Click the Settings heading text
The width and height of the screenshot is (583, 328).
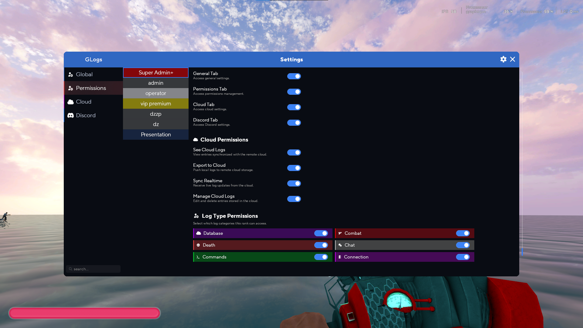coord(291,60)
